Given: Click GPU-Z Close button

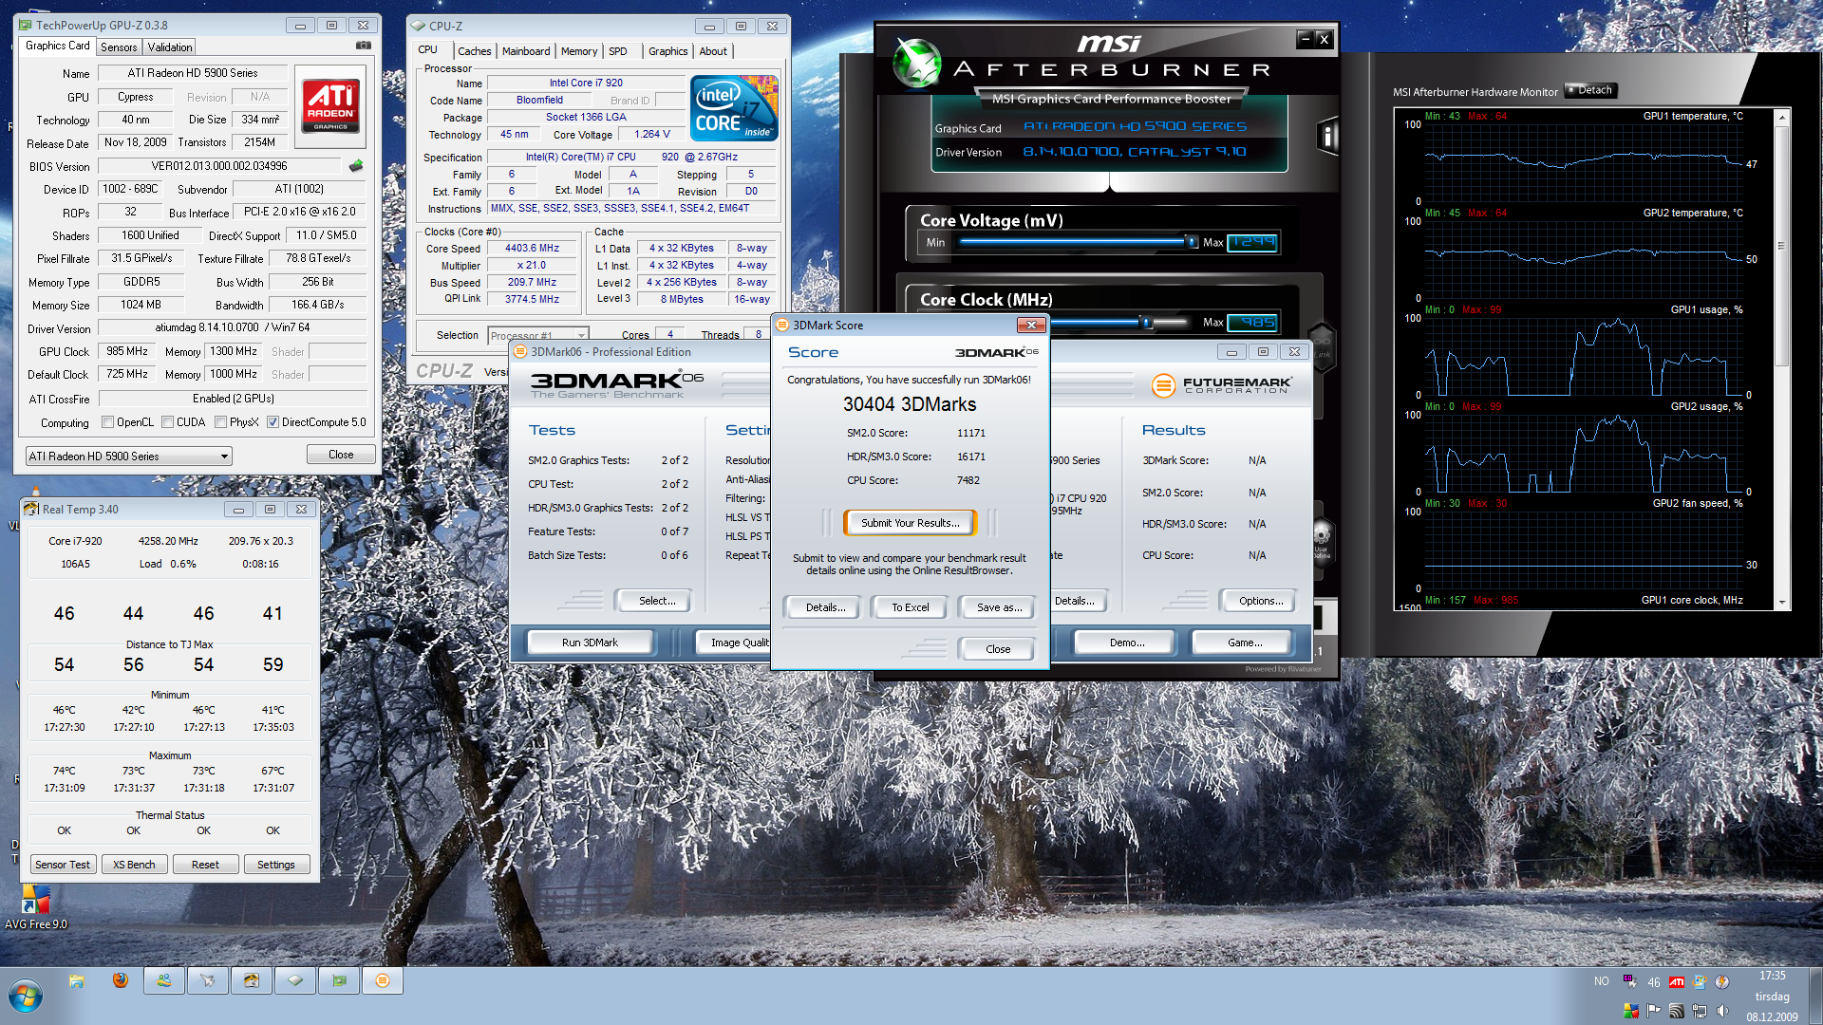Looking at the screenshot, I should (x=341, y=455).
